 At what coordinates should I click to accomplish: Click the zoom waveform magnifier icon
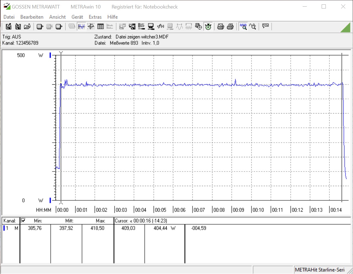click(x=243, y=26)
